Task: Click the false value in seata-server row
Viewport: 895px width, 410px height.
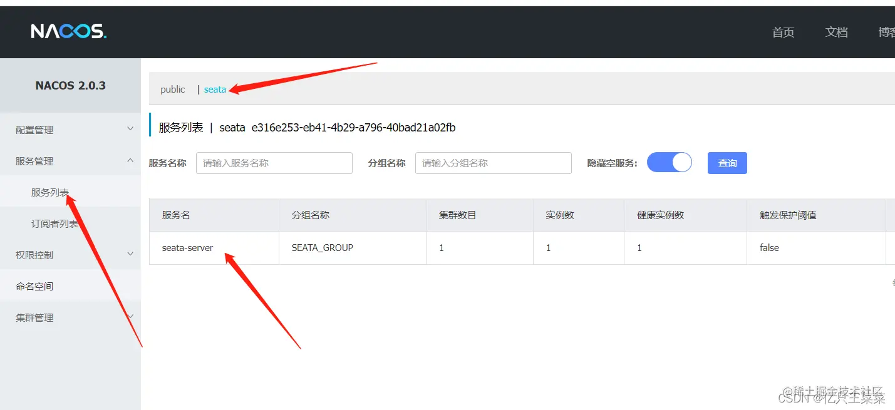Action: click(769, 248)
